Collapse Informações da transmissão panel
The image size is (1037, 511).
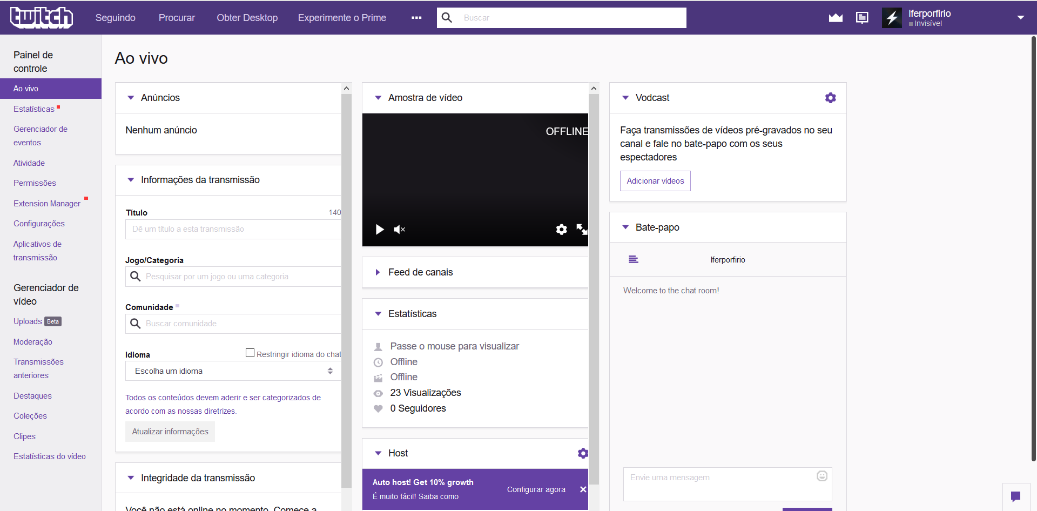point(131,180)
